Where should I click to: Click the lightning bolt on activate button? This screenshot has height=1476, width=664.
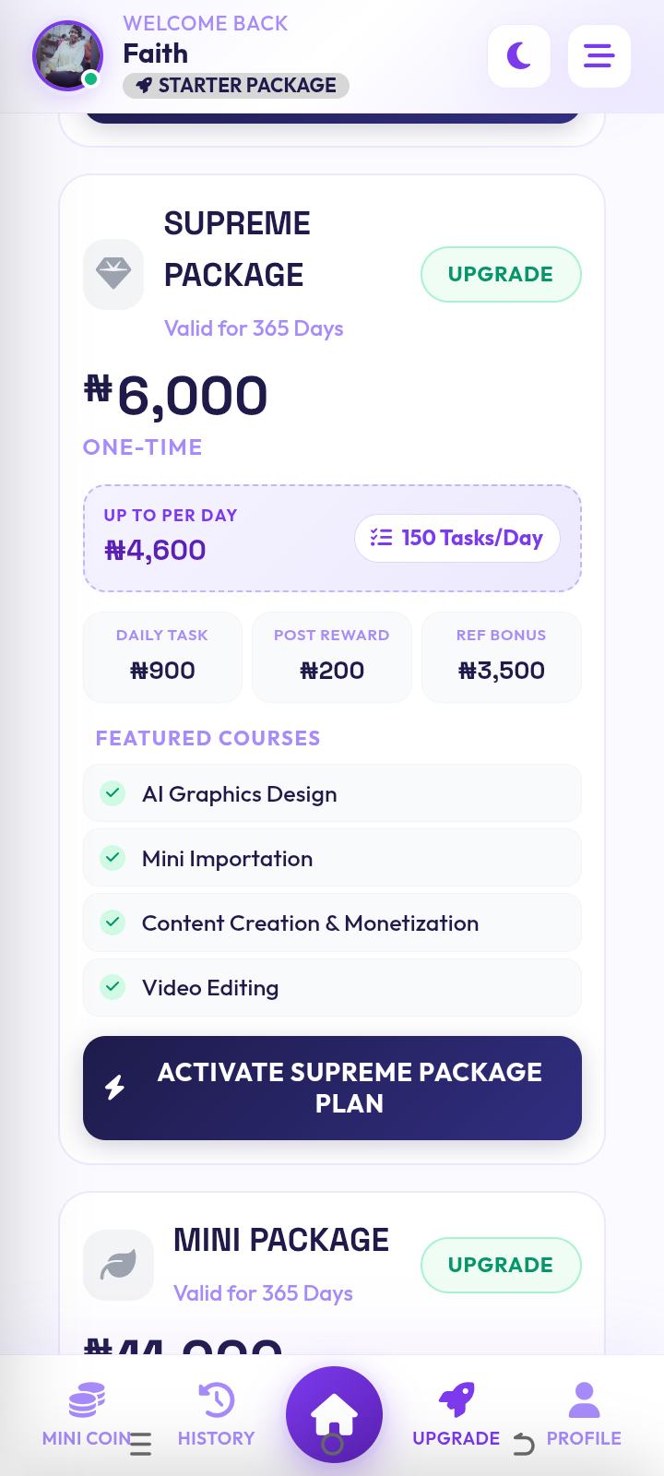coord(114,1088)
